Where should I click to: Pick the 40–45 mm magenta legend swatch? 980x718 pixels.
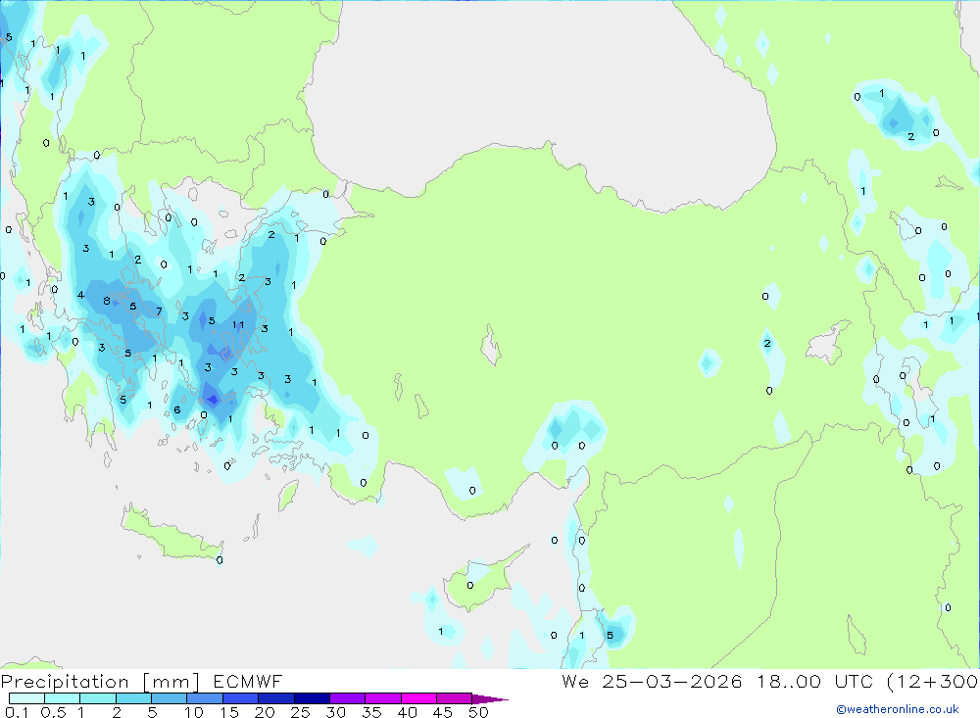point(418,698)
